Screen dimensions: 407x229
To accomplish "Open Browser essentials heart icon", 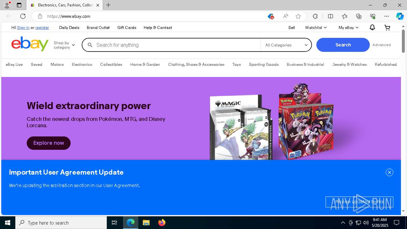I will point(373,16).
